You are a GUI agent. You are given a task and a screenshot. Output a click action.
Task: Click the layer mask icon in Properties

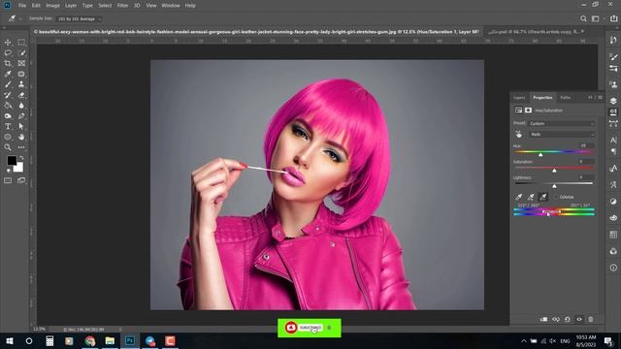pos(528,111)
